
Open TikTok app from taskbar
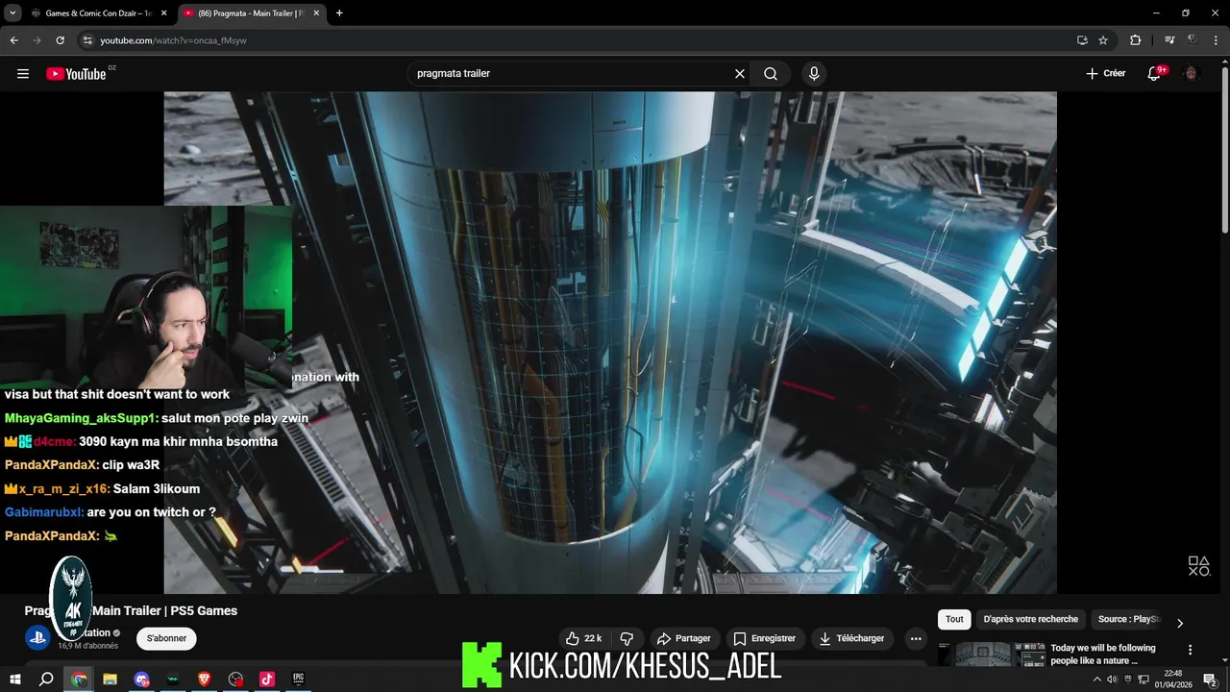click(x=267, y=679)
